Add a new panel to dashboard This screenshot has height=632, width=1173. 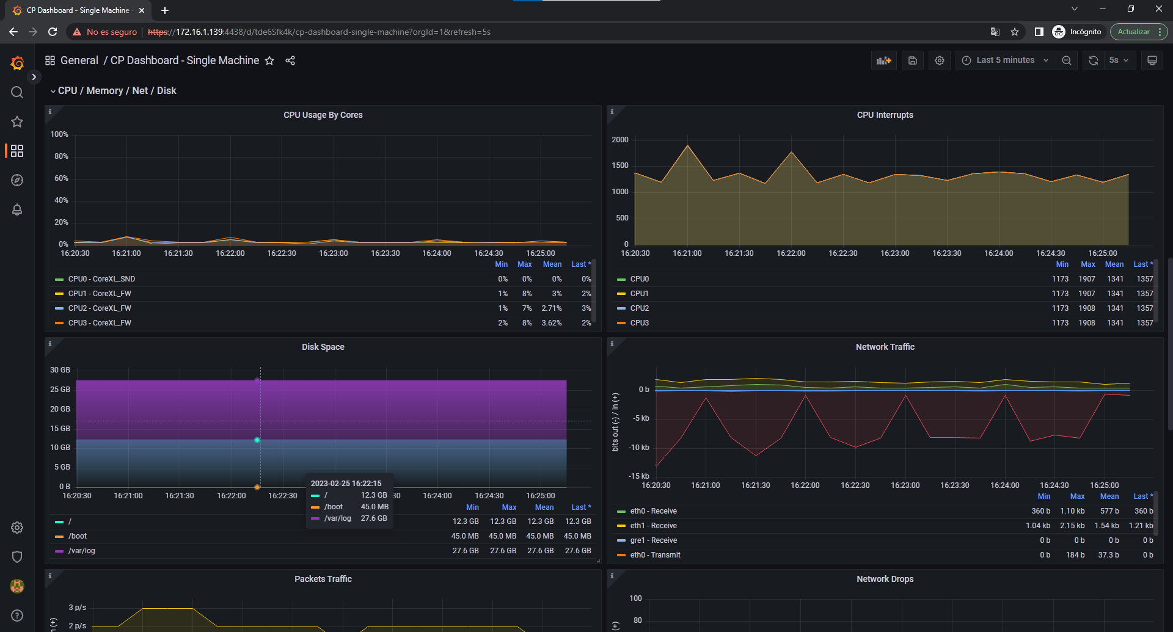coord(884,60)
